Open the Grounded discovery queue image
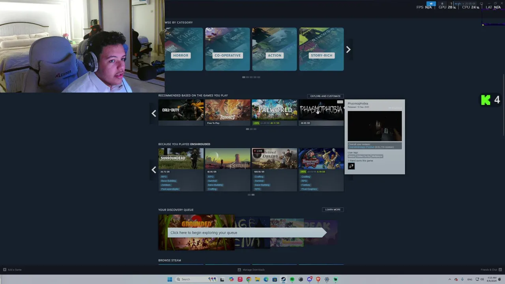Image resolution: width=505 pixels, height=284 pixels. pos(196,232)
